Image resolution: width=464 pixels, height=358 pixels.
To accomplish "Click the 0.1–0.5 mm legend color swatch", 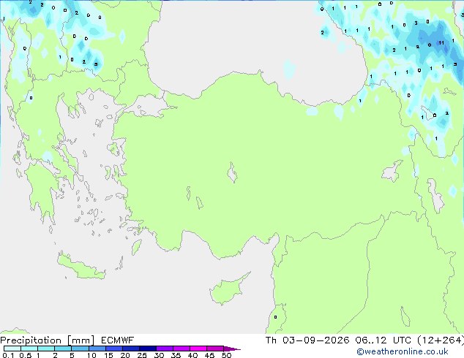I will click(x=12, y=349).
